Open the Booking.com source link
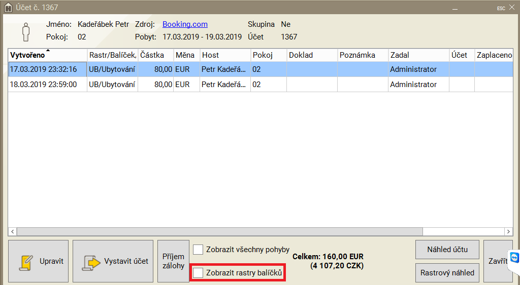This screenshot has height=285, width=520. [x=185, y=24]
